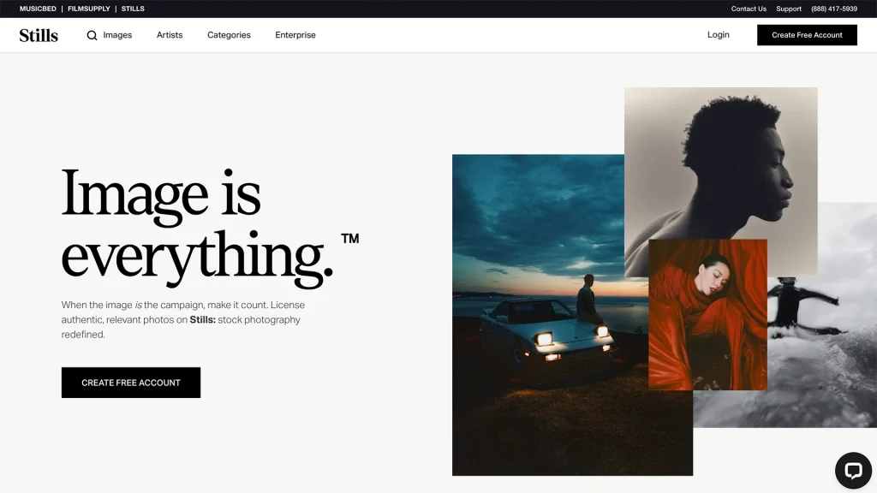The height and width of the screenshot is (493, 877).
Task: Visit the FILMSUPPLY site link
Action: 88,9
